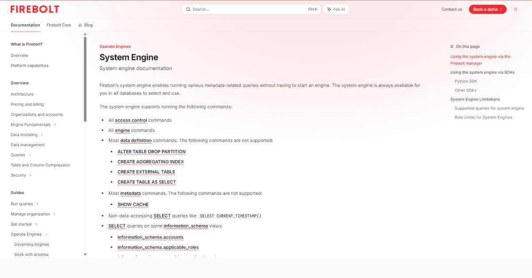Screen dimensions: 532x278
Task: Expand Data modeling chevron
Action: (x=42, y=135)
